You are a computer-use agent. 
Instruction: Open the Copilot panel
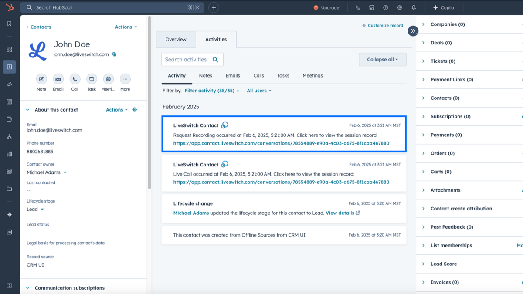445,7
